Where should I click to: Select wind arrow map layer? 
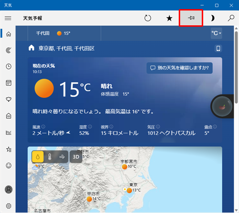click(x=62, y=157)
